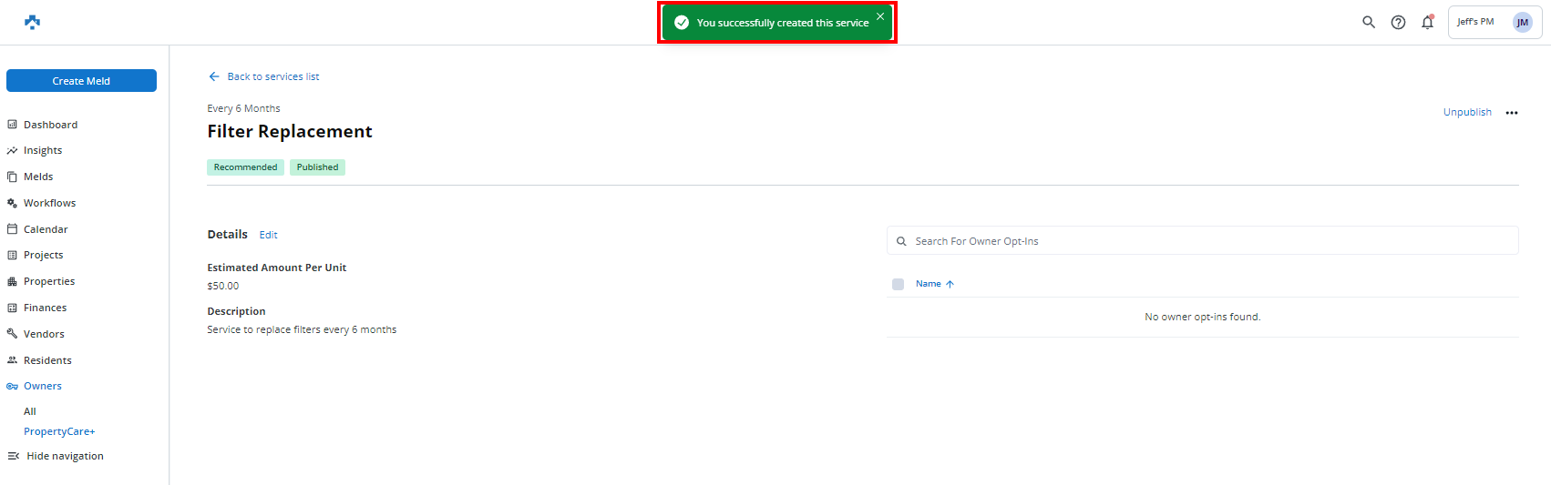This screenshot has height=485, width=1551.
Task: Open Workflows in sidebar
Action: point(49,203)
